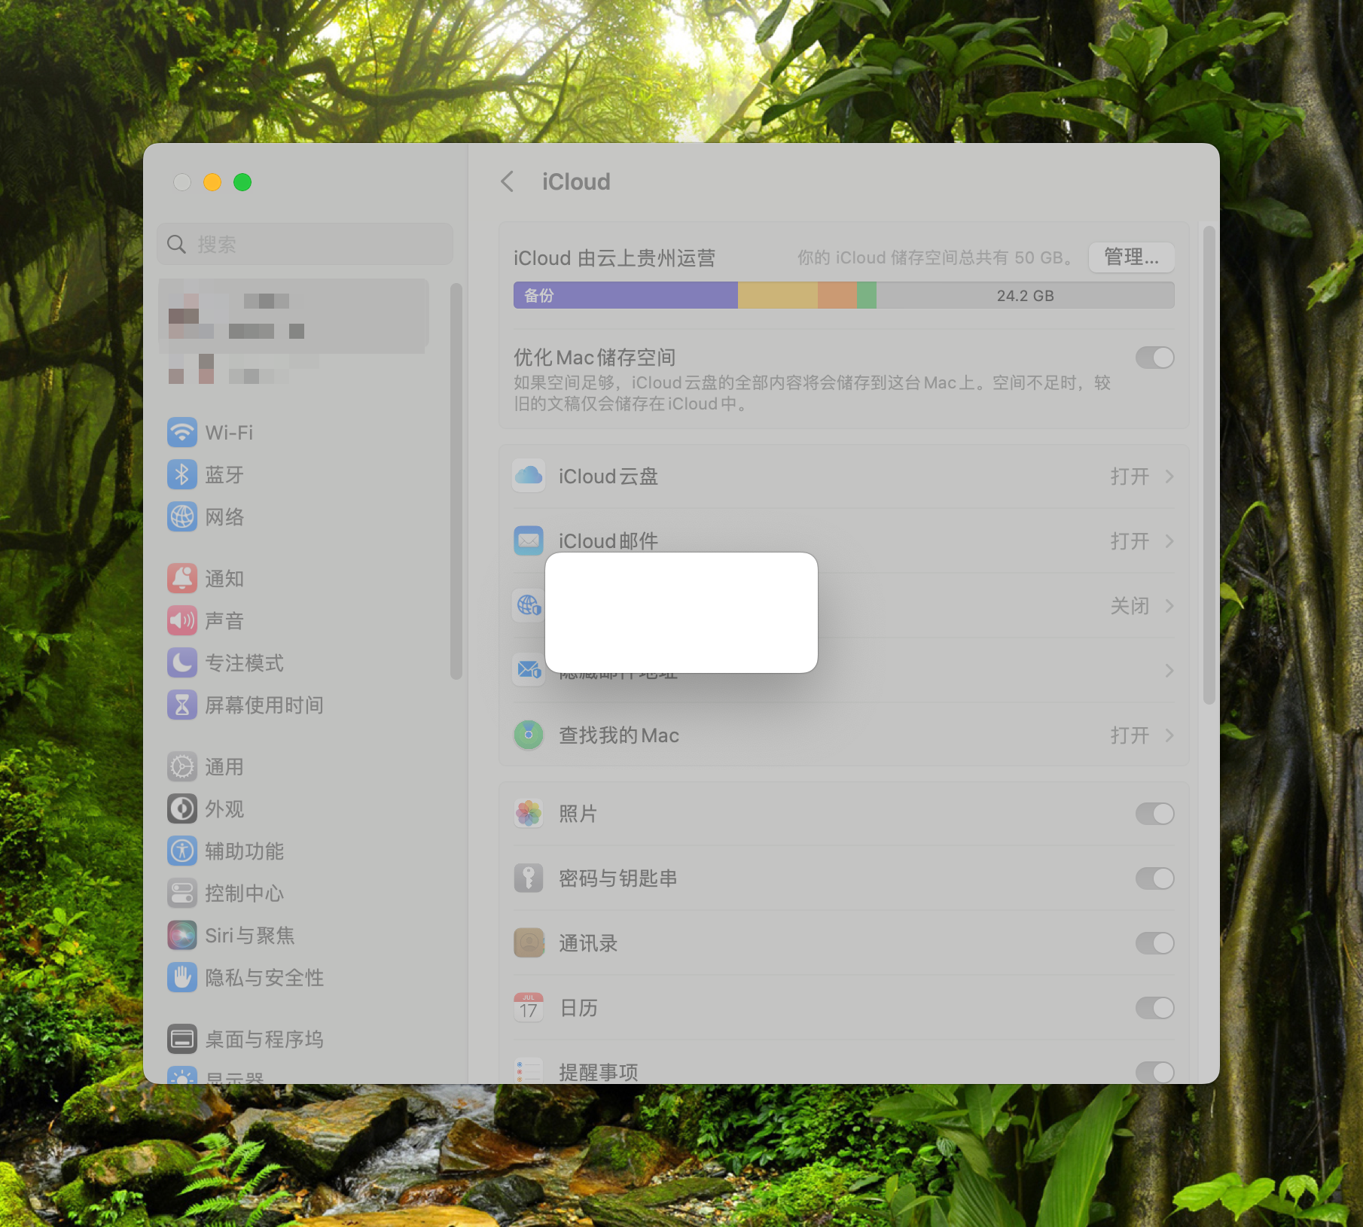Expand the chevron beside the 关闭 status
The width and height of the screenshot is (1363, 1227).
tap(1169, 606)
